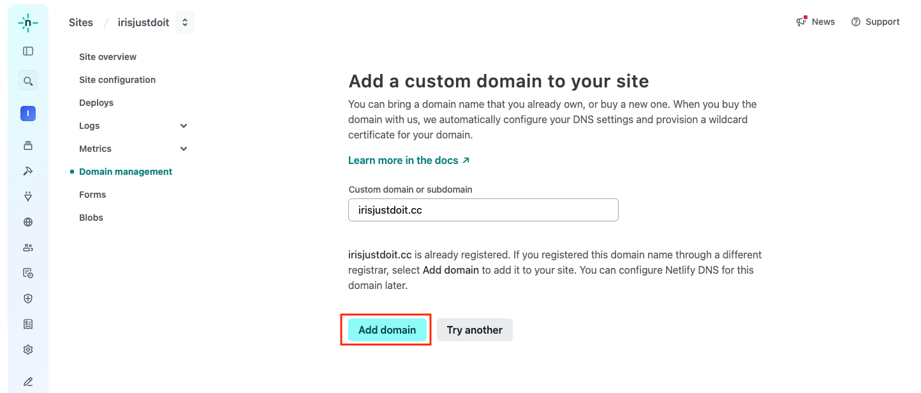
Task: Expand the Metrics submenu chevron
Action: (184, 149)
